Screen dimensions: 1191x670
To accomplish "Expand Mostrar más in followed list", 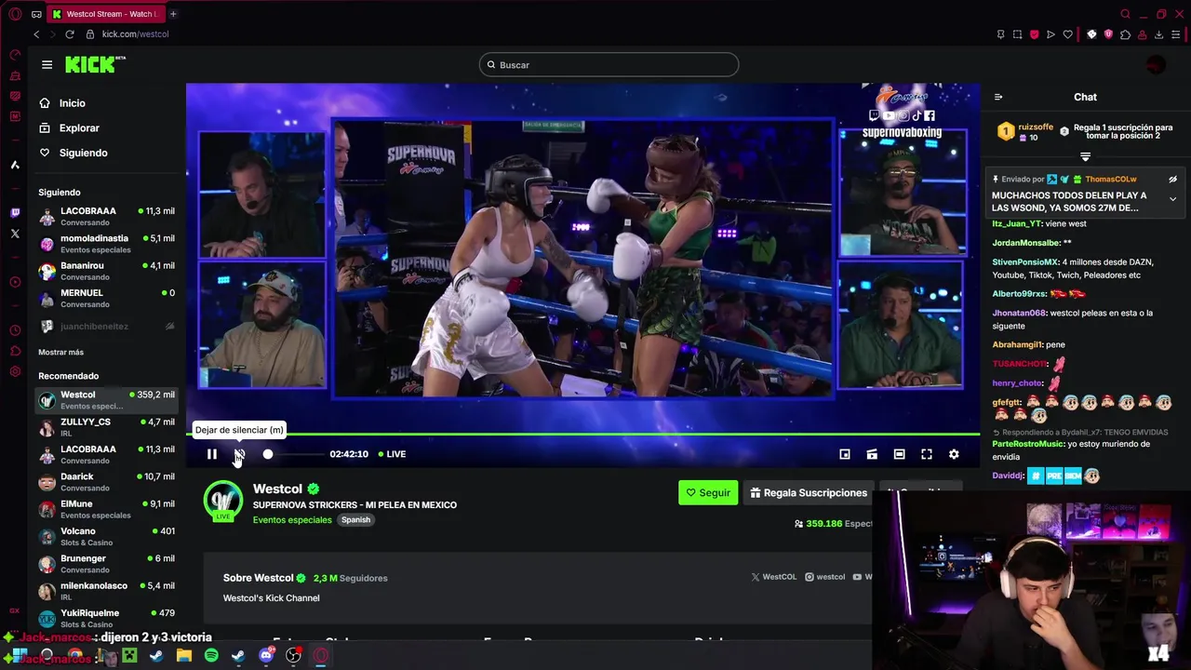I will [x=60, y=353].
